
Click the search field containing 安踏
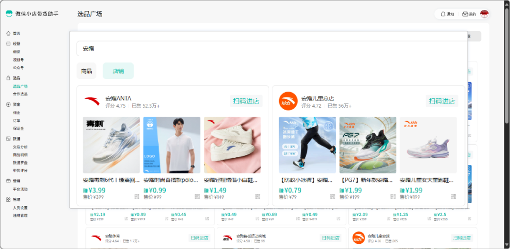coord(272,49)
